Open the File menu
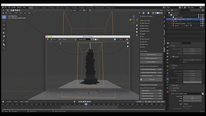206x116 pixels. point(6,7)
